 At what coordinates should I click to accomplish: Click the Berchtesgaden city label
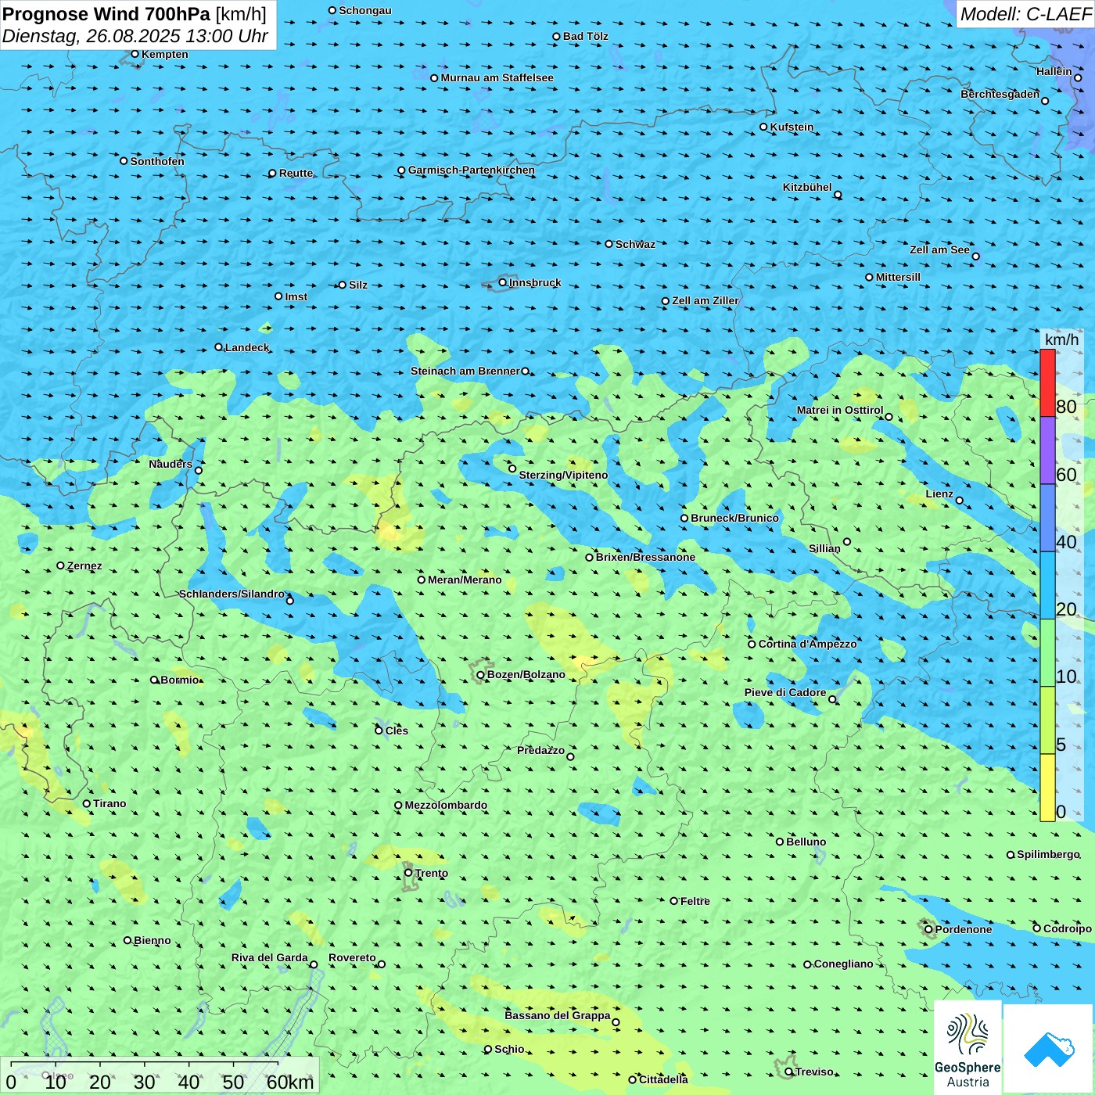tap(1000, 94)
